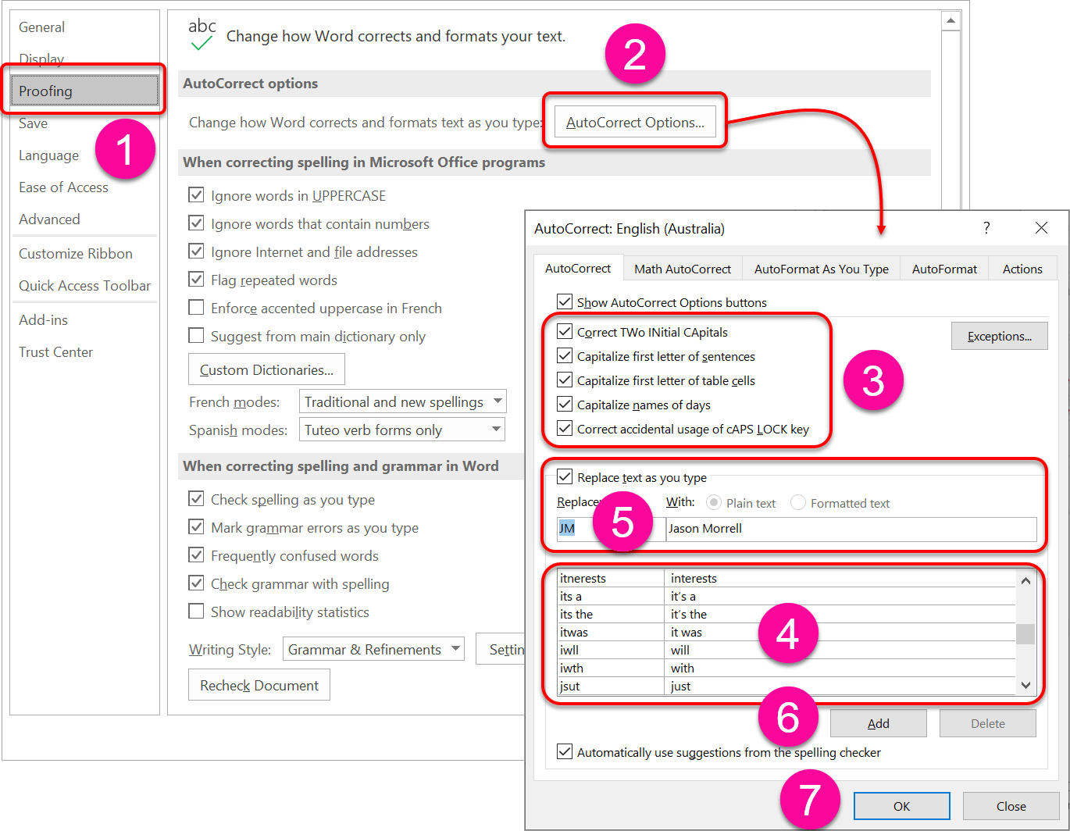Screen dimensions: 1070x831
Task: Click the AutoCorrect Options button
Action: [x=635, y=122]
